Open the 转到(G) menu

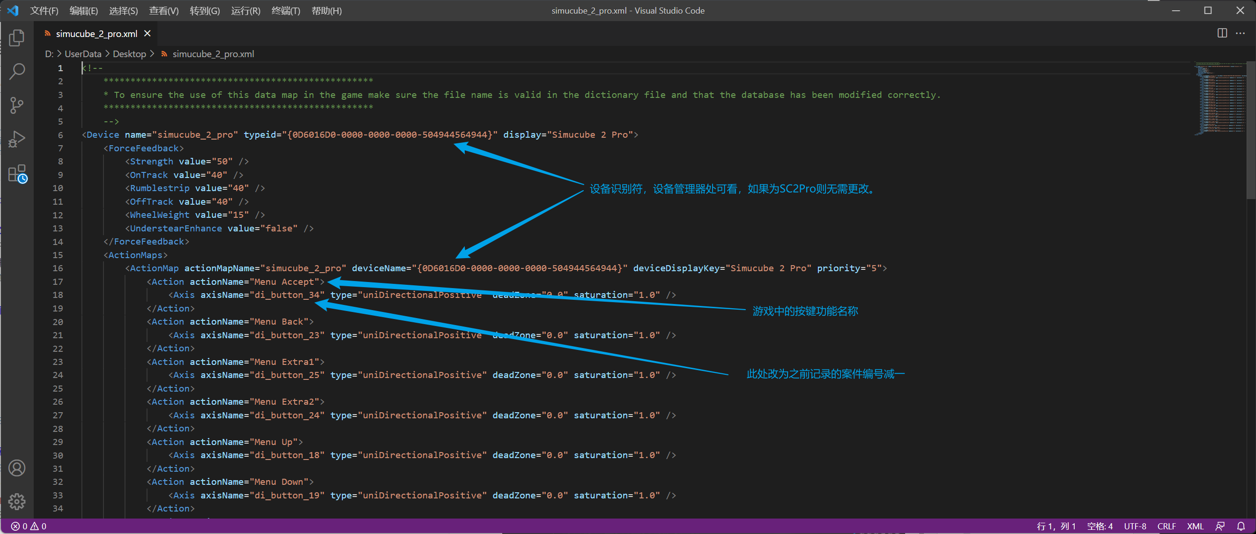(x=205, y=11)
